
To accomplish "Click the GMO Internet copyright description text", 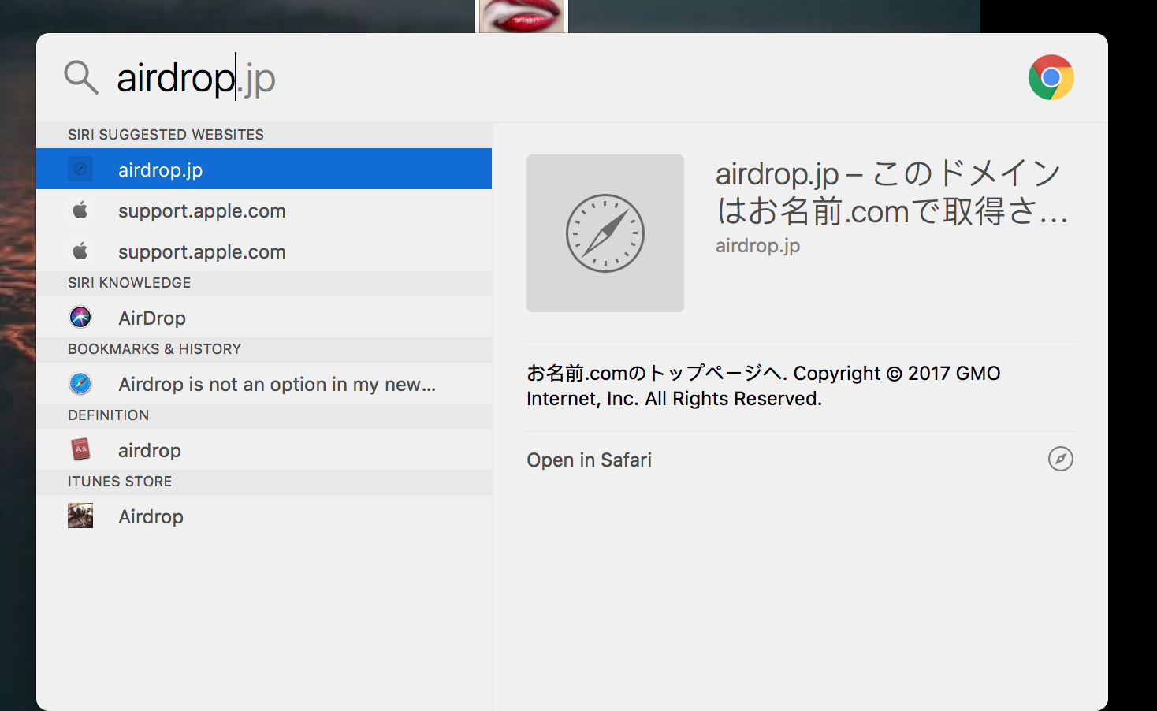I will click(763, 385).
